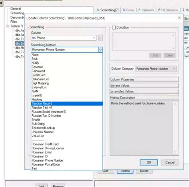Toggle the Scrambling Method dropdown arrow

click(100, 50)
